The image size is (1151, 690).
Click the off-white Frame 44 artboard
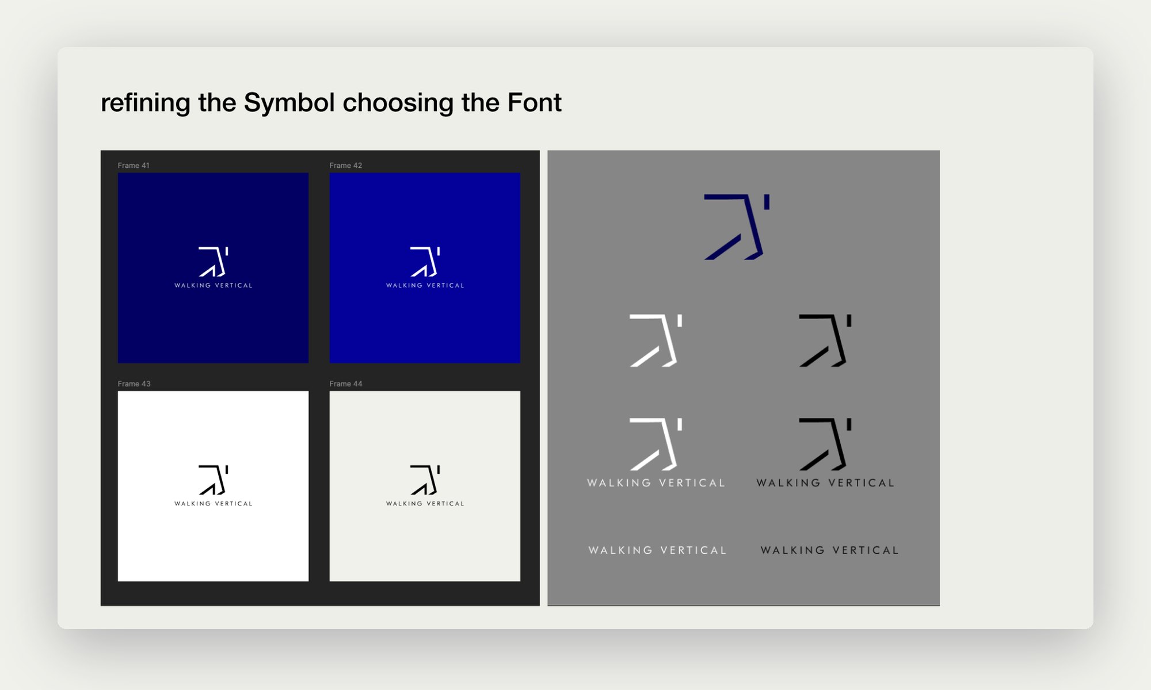[425, 486]
